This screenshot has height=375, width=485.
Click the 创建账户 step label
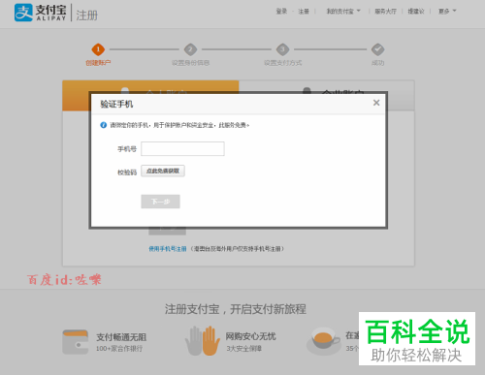(x=98, y=63)
